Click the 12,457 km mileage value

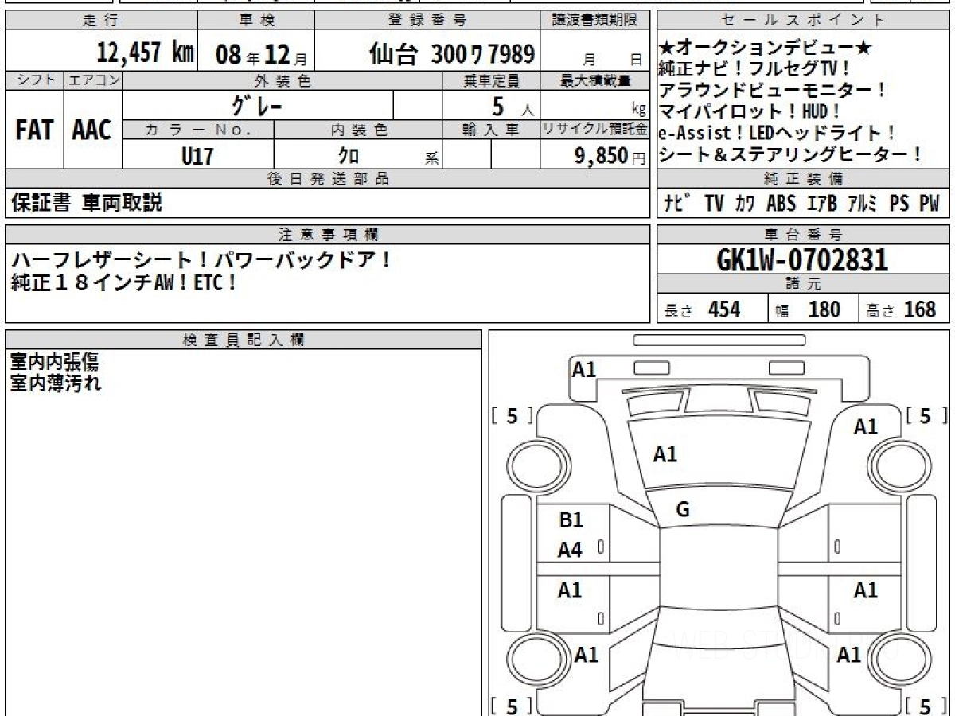pos(145,54)
